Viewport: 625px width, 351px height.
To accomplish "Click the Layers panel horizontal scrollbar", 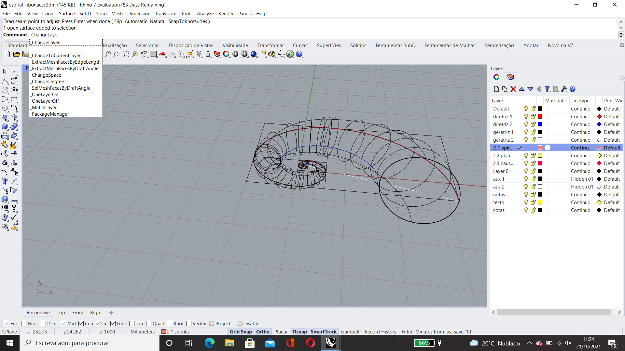I will (x=554, y=312).
